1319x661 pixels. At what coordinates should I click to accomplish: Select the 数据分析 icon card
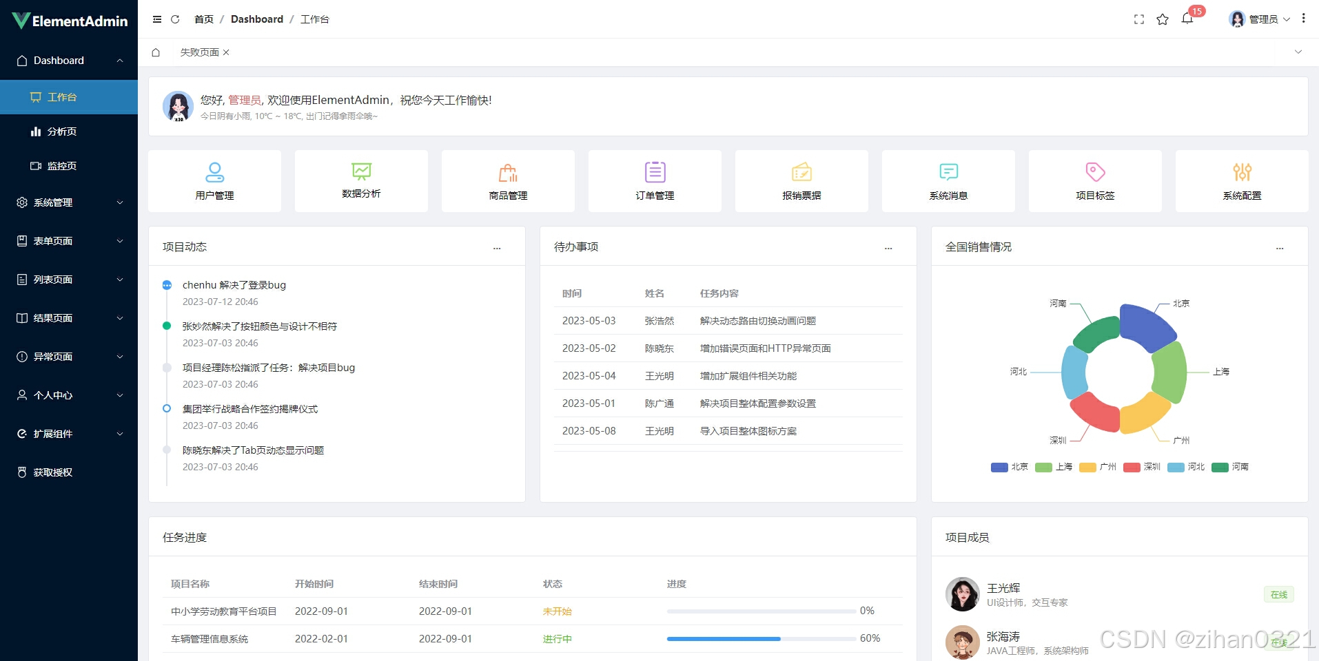pos(361,172)
